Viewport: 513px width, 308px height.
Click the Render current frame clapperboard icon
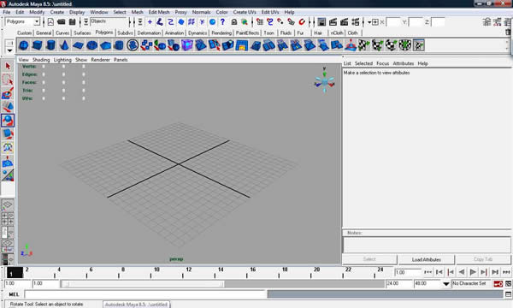(x=333, y=22)
